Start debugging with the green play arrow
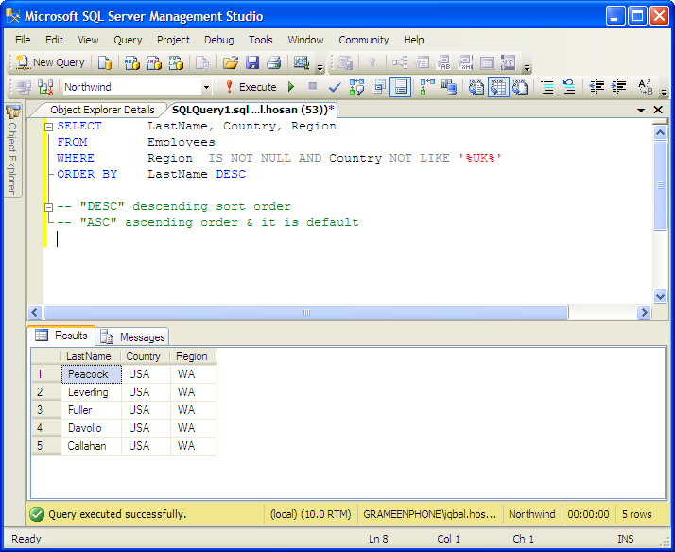Screen dimensions: 675x552 click(x=291, y=87)
